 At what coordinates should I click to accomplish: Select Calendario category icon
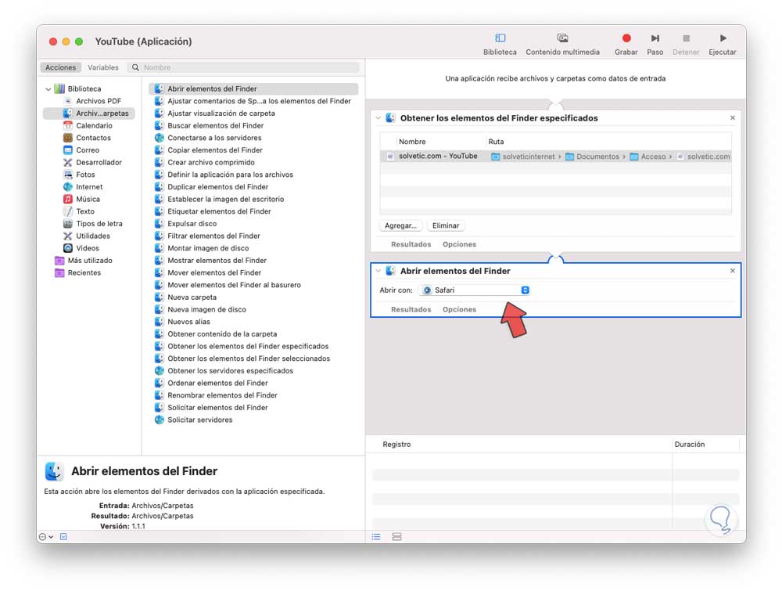[x=68, y=125]
